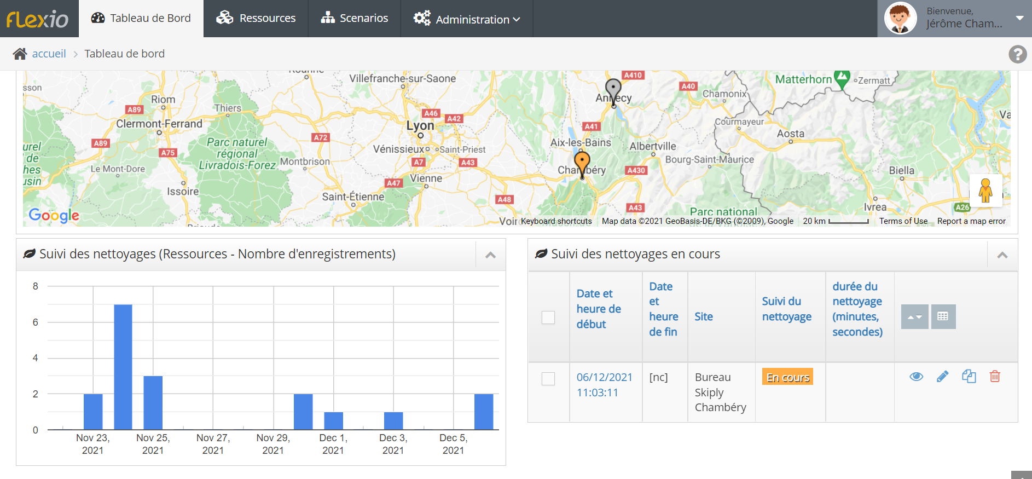The width and height of the screenshot is (1032, 479).
Task: Duplicate the record with the copy icon
Action: [969, 377]
